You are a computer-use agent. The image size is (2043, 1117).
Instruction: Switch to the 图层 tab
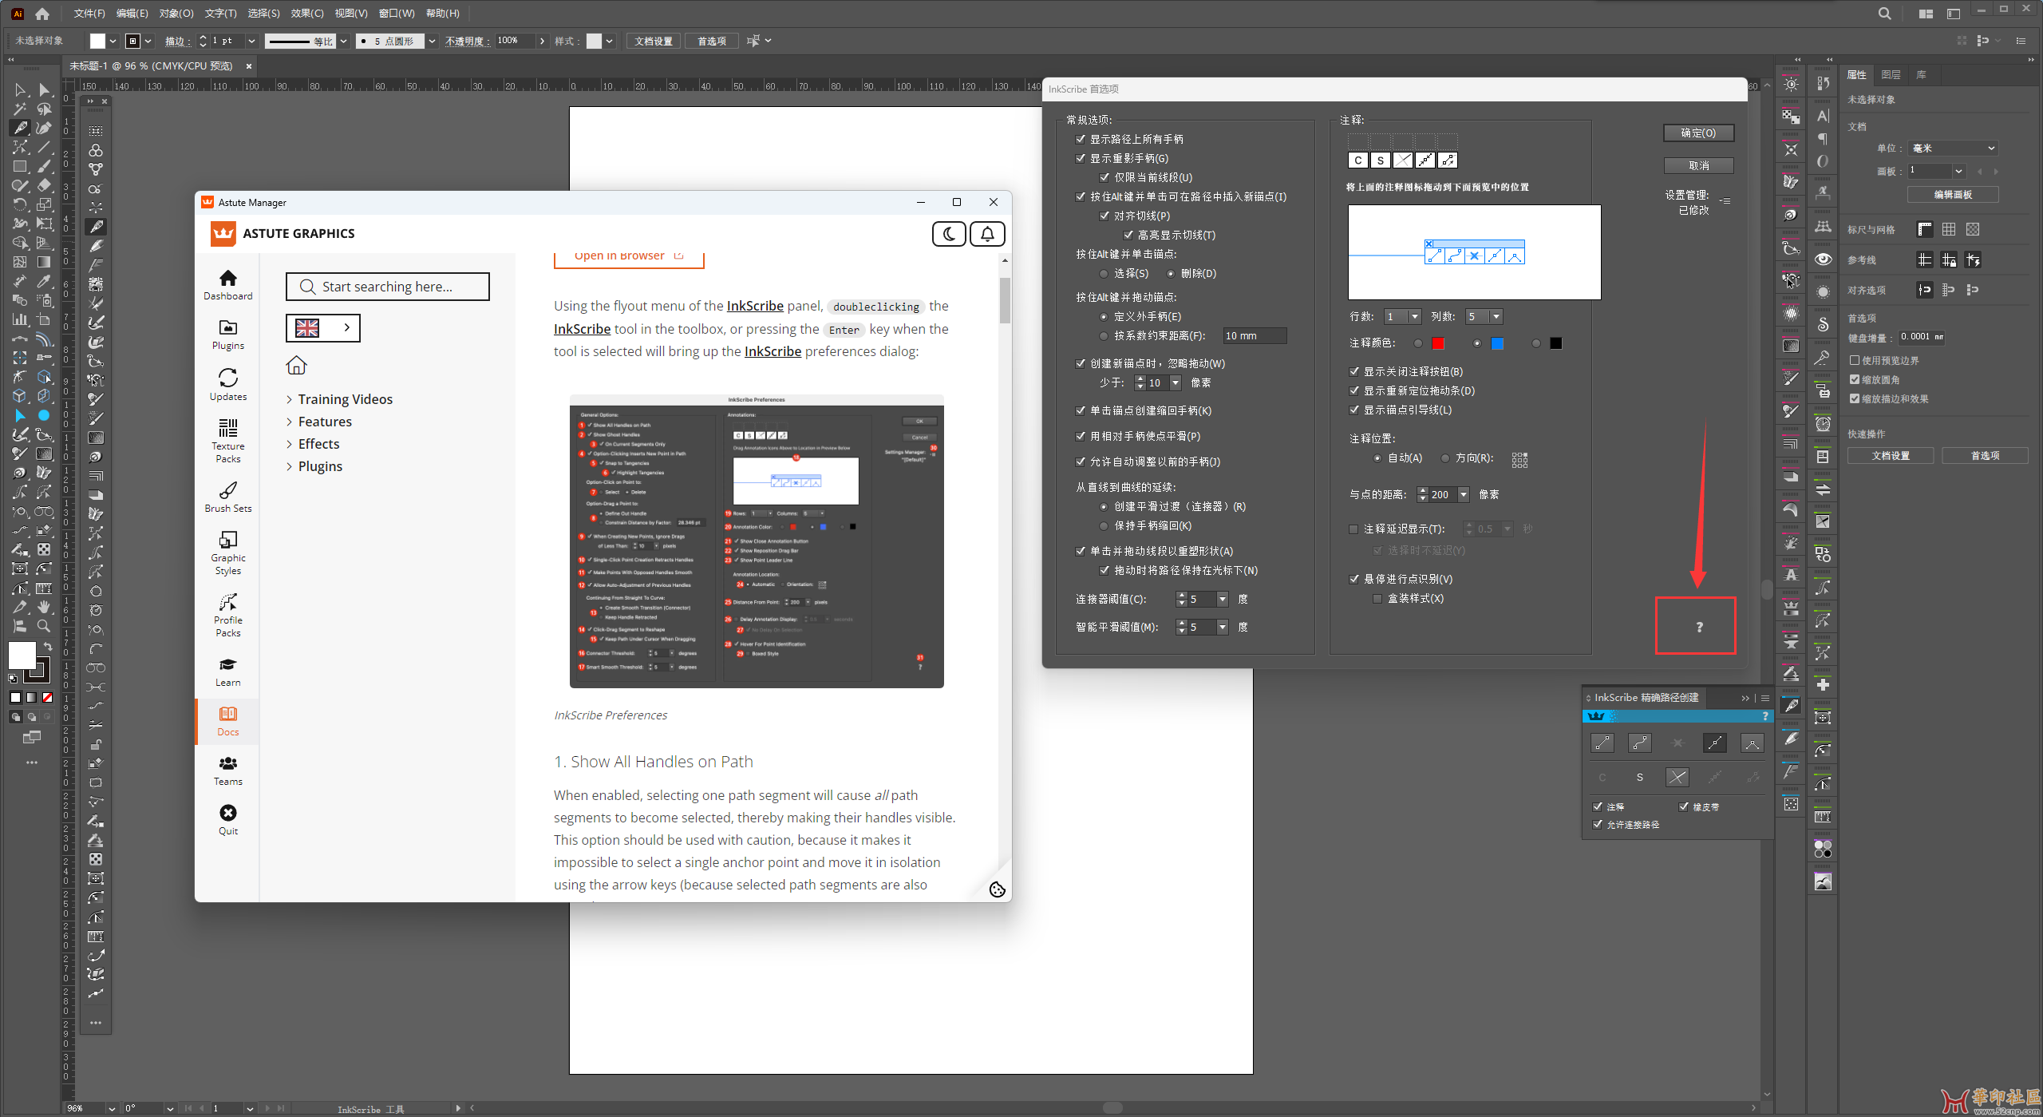[1891, 74]
